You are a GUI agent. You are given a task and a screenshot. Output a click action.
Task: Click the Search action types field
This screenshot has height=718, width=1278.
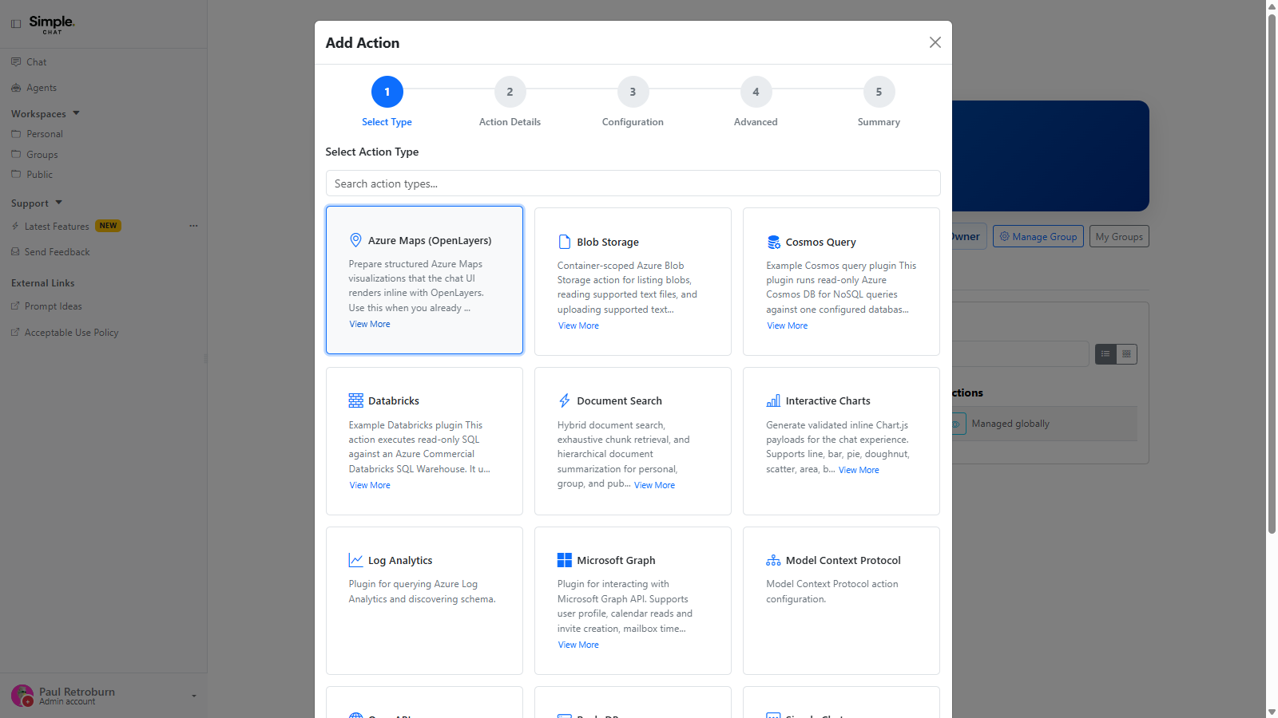[633, 183]
